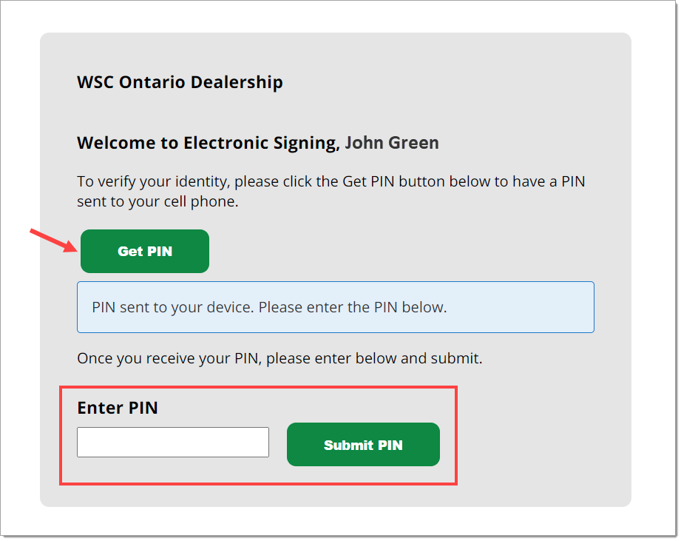The image size is (681, 541).
Task: Click the 'sent to your cell phone' line
Action: (157, 201)
